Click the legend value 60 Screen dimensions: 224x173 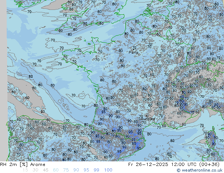(56, 170)
